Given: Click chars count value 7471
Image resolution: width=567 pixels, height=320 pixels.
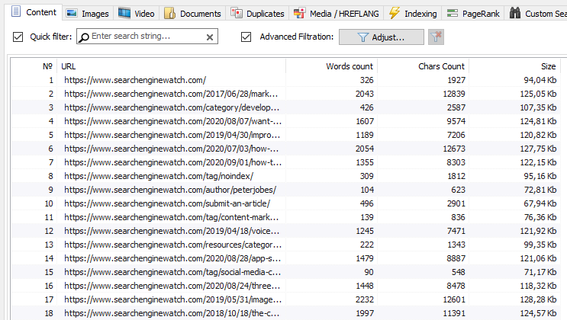Looking at the screenshot, I should (x=456, y=231).
